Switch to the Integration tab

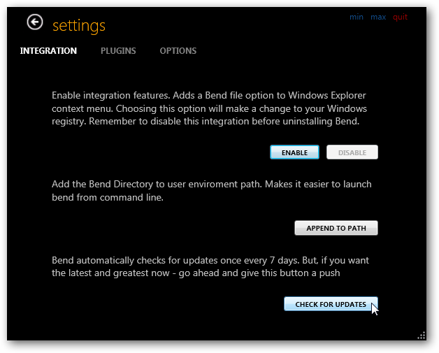click(x=48, y=50)
